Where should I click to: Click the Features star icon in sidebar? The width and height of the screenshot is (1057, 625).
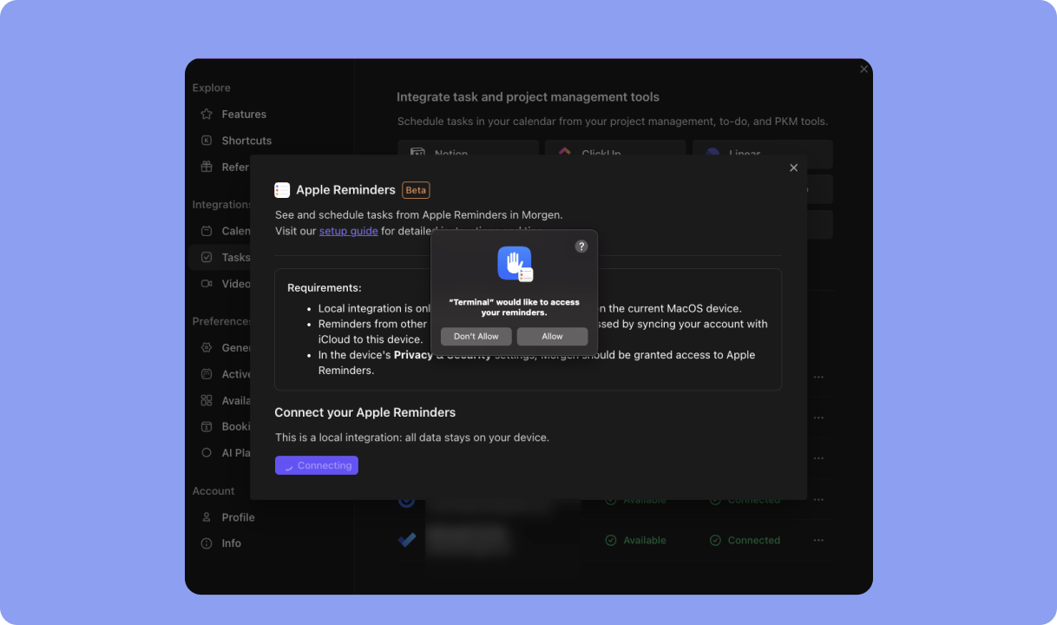click(x=207, y=114)
